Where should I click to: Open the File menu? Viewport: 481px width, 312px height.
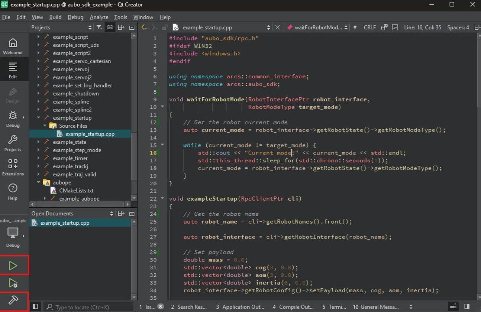6,17
